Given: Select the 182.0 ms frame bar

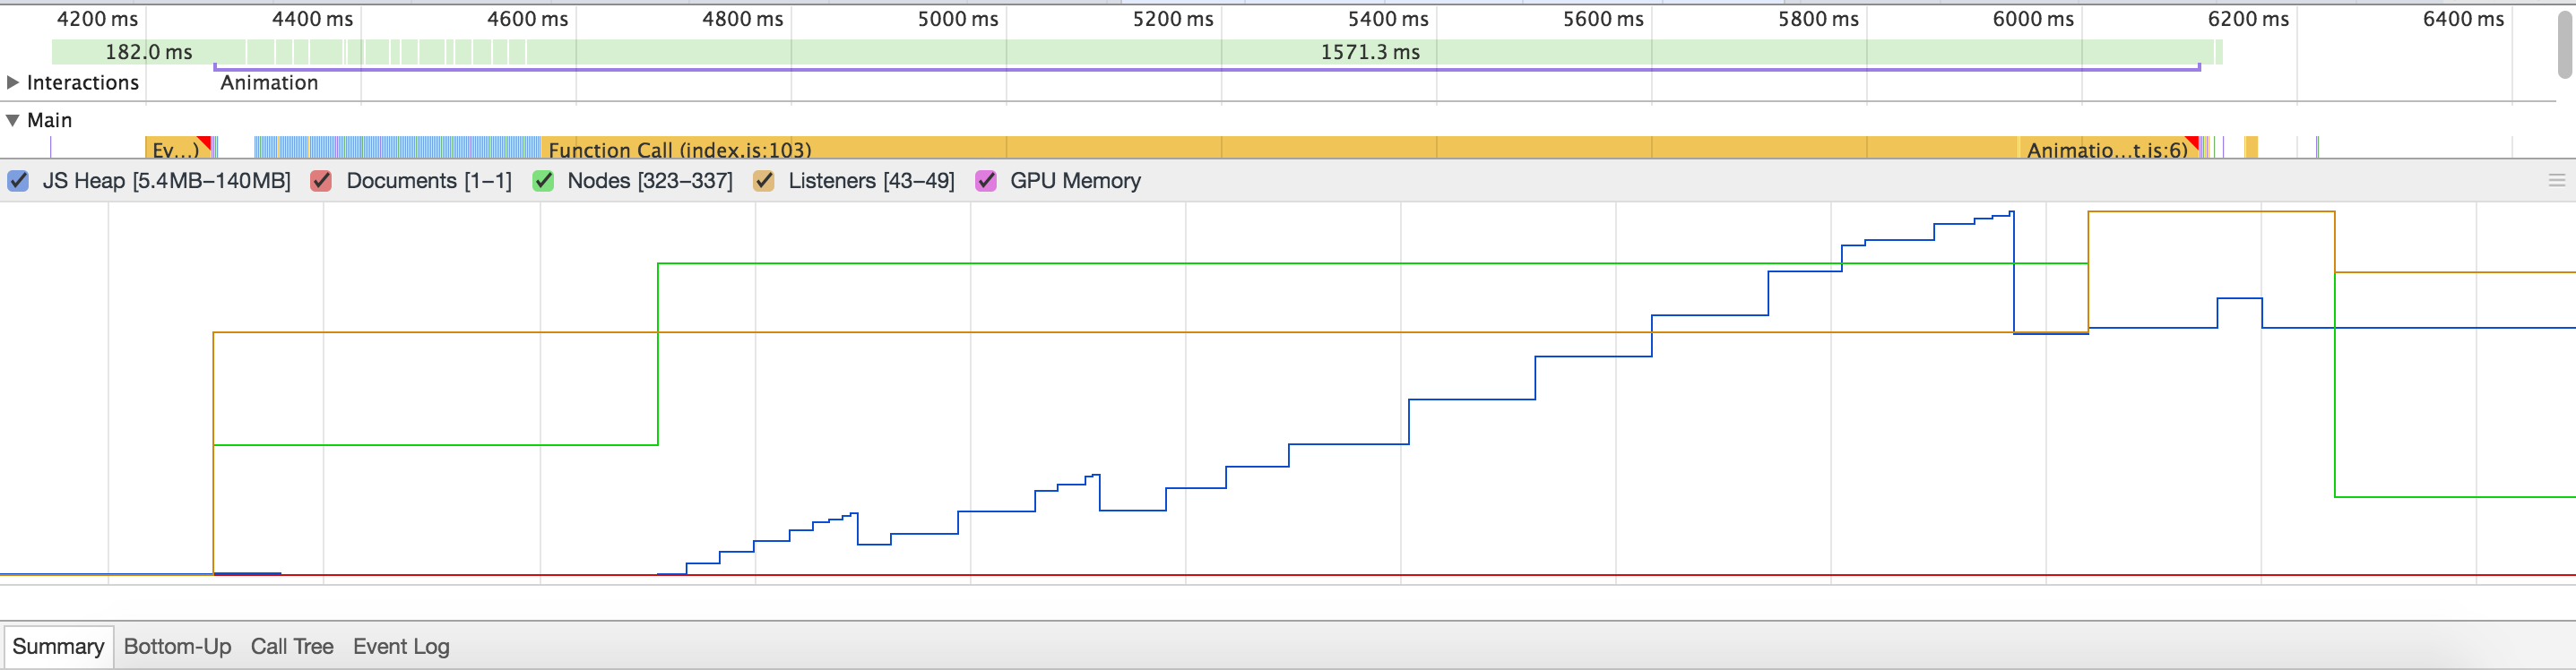Looking at the screenshot, I should 148,52.
